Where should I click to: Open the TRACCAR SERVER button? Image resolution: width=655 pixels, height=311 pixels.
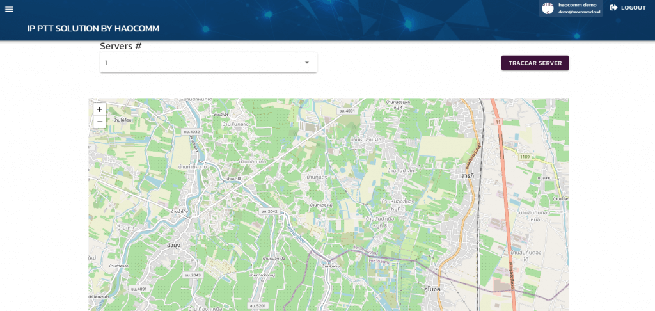coord(535,63)
